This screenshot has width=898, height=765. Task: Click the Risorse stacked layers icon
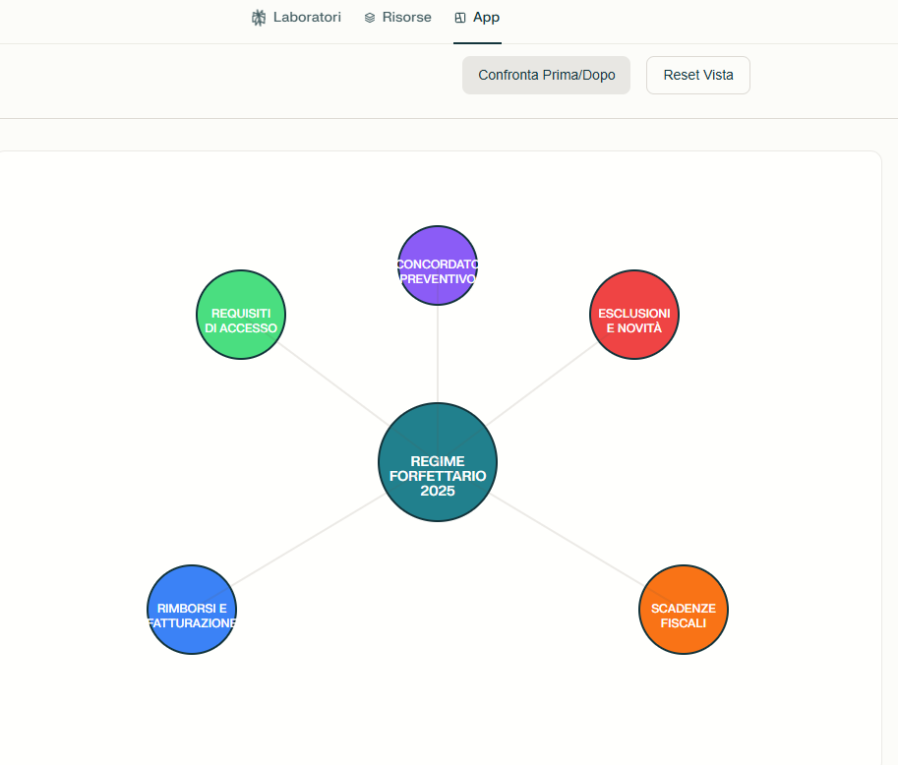(x=370, y=18)
